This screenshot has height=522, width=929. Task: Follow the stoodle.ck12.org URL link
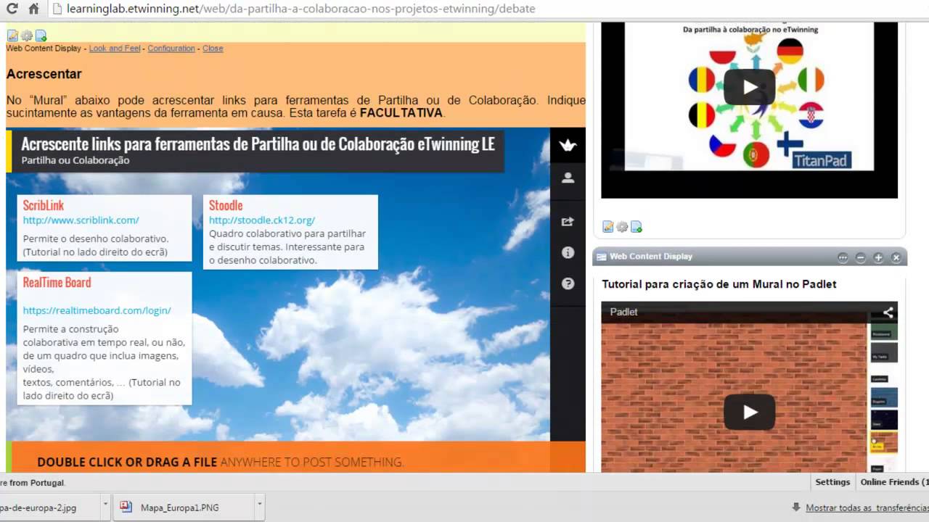click(x=262, y=220)
